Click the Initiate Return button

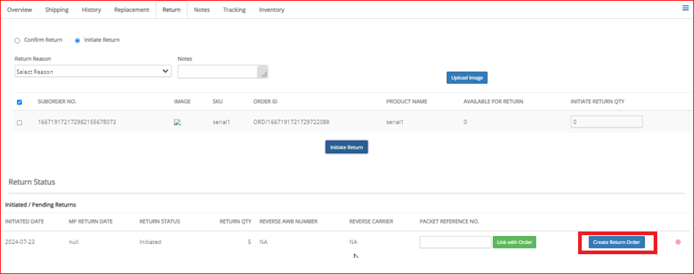pyautogui.click(x=346, y=147)
